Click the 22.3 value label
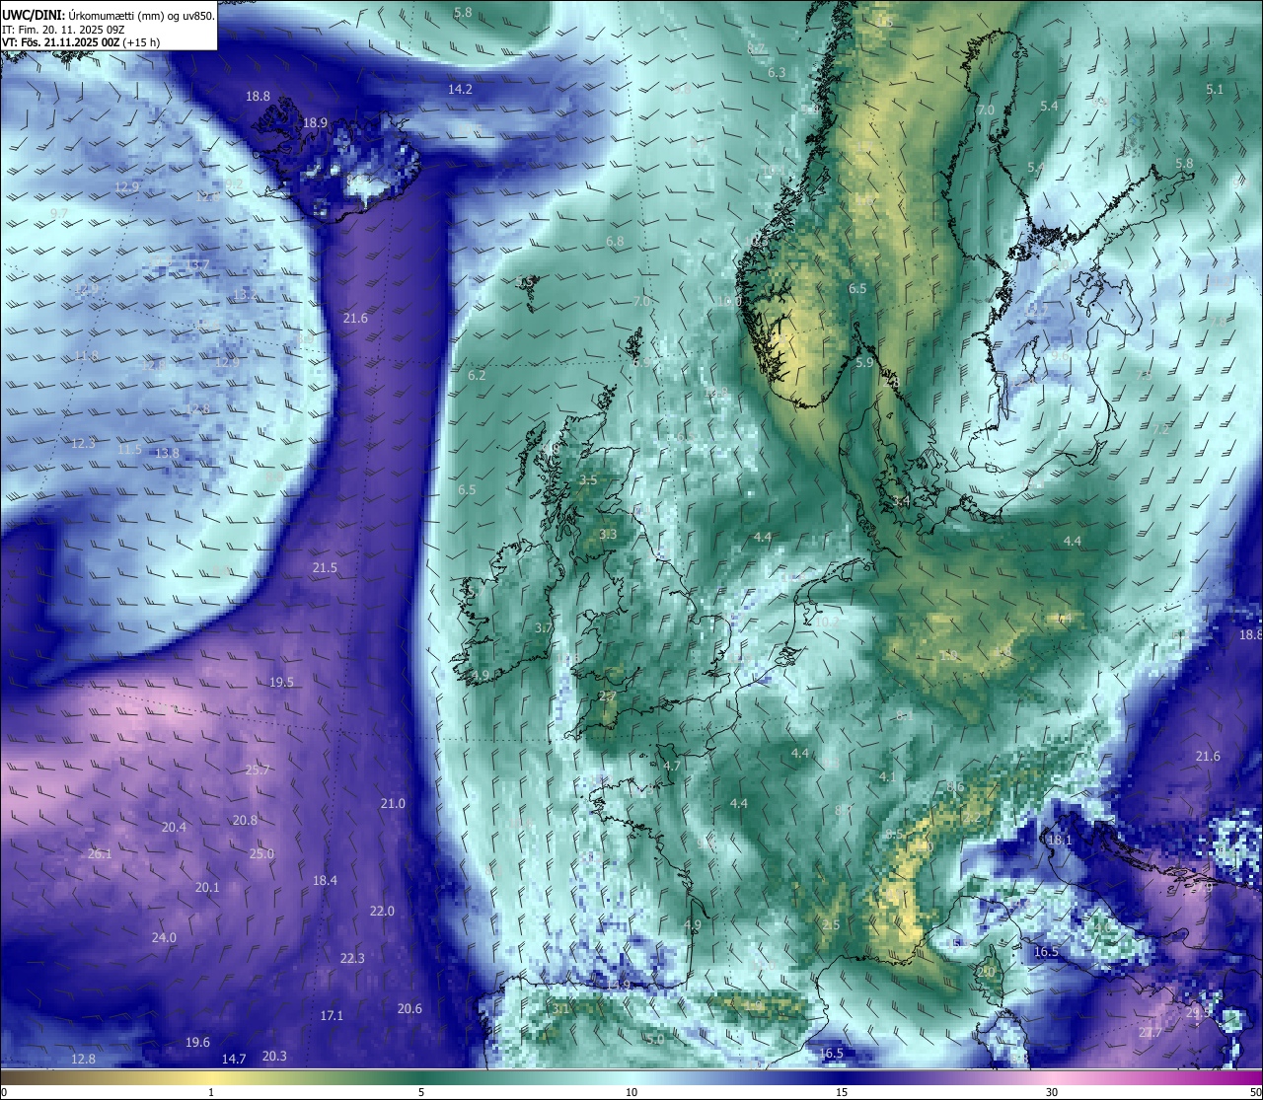The width and height of the screenshot is (1263, 1100). point(352,959)
